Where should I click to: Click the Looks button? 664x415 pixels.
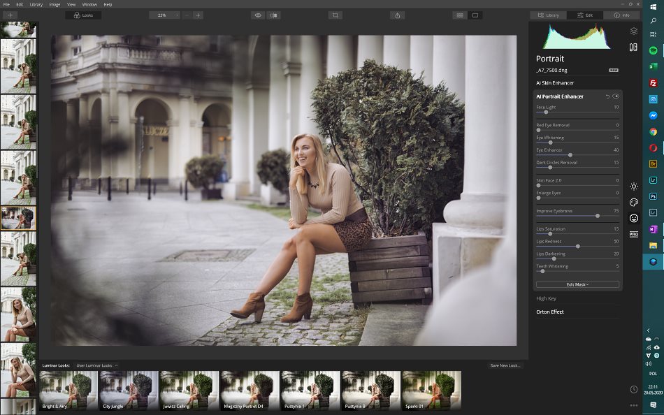point(83,15)
